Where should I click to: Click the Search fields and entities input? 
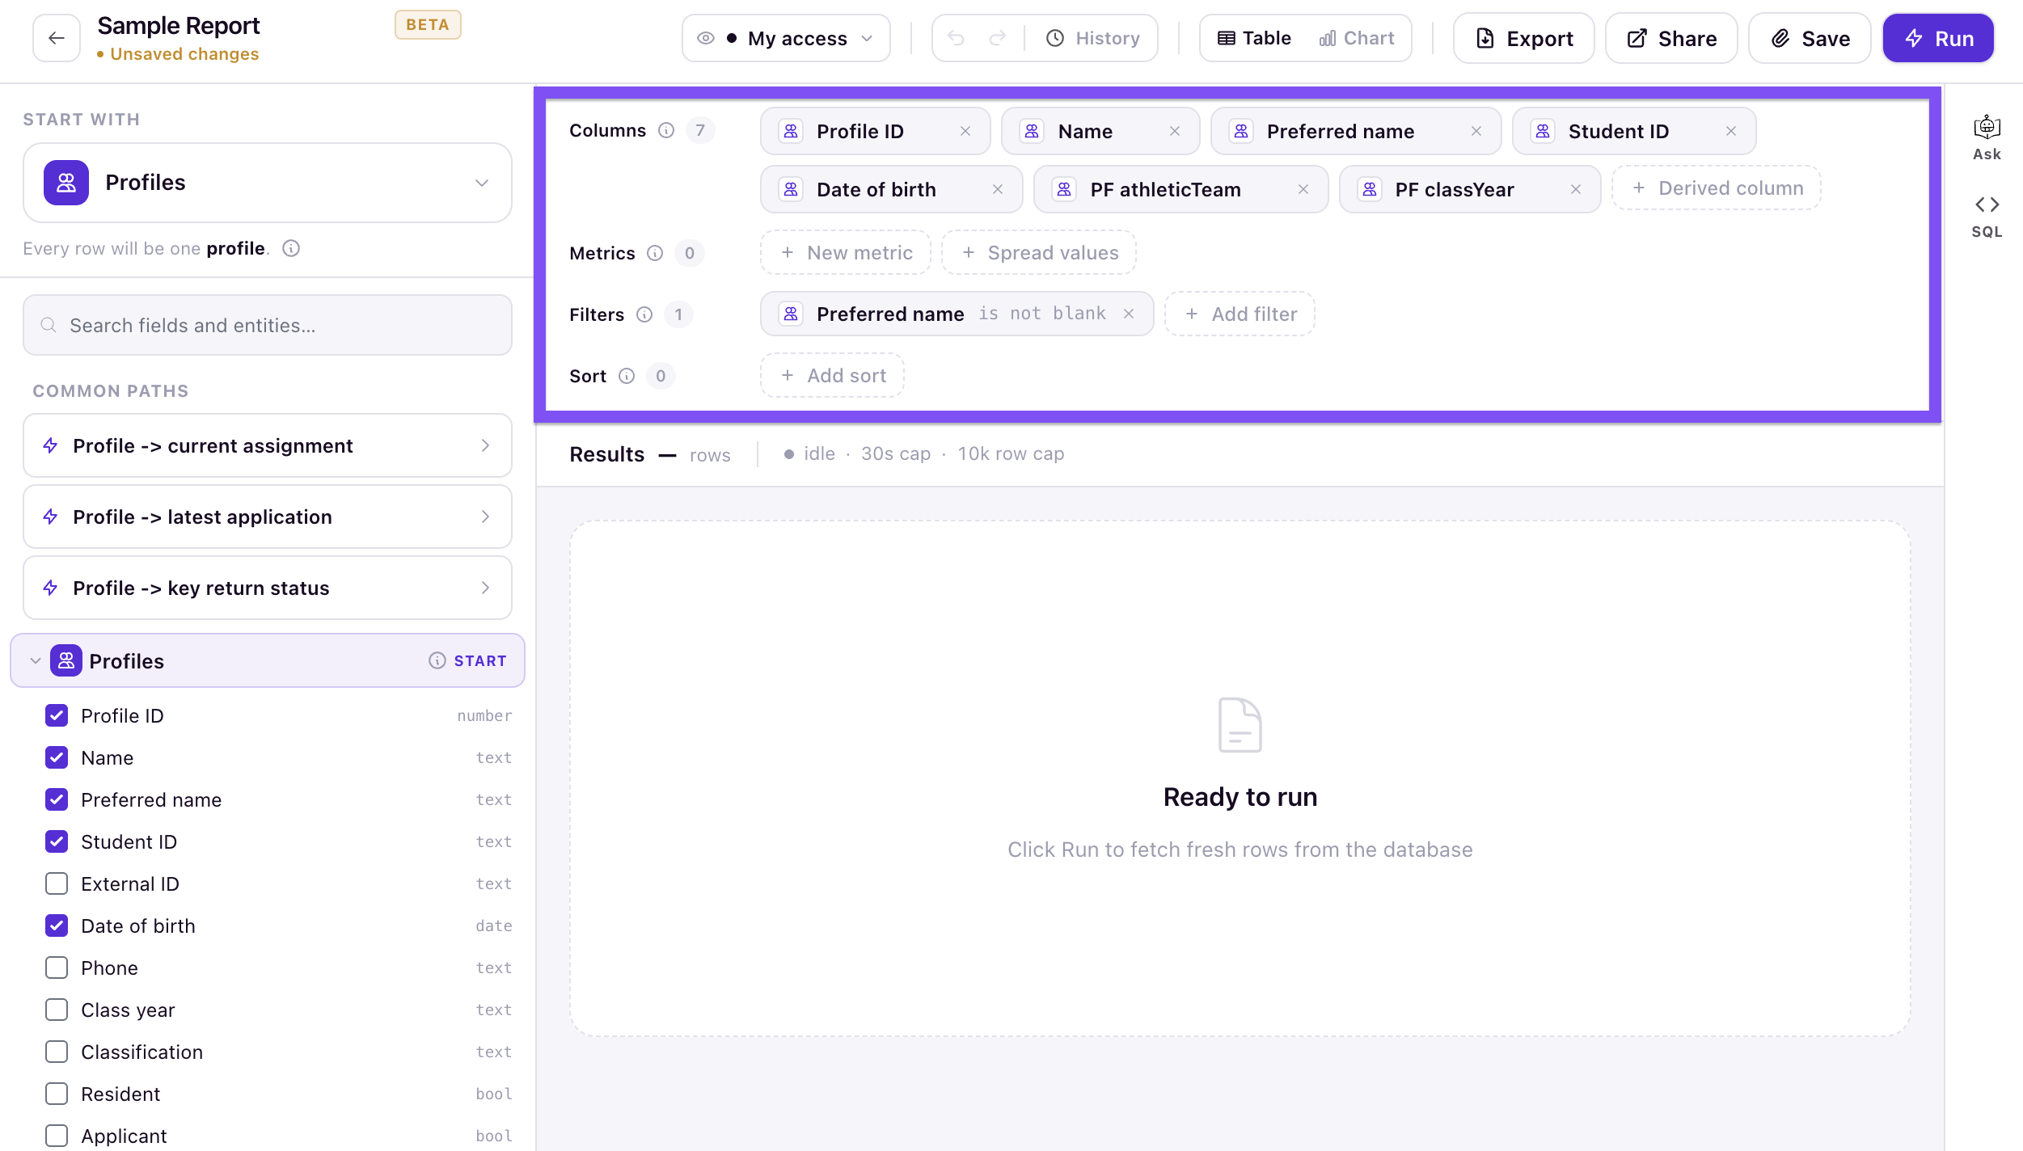pyautogui.click(x=268, y=325)
